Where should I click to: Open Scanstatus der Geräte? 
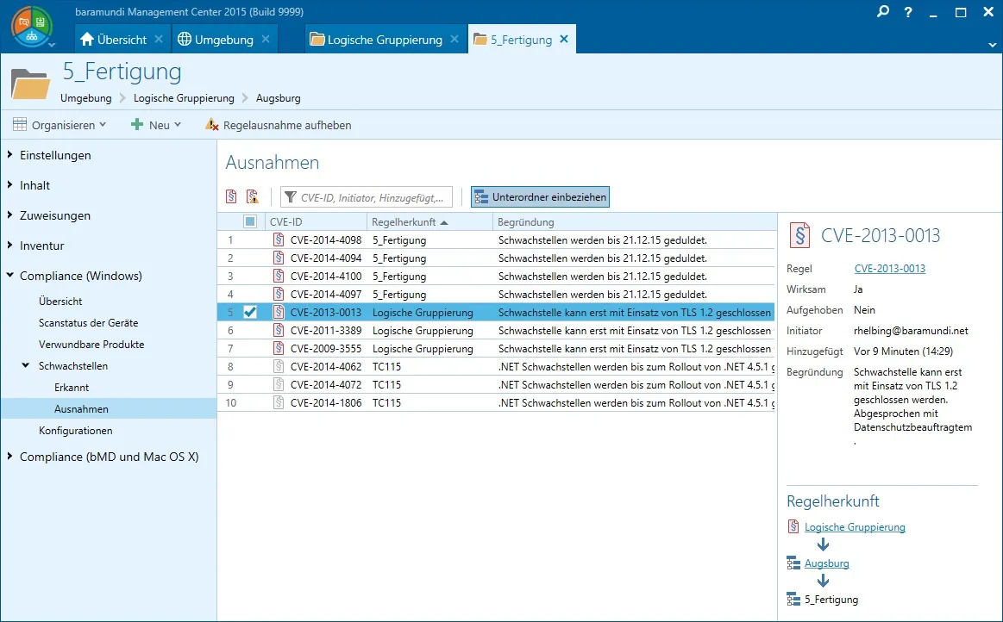88,323
